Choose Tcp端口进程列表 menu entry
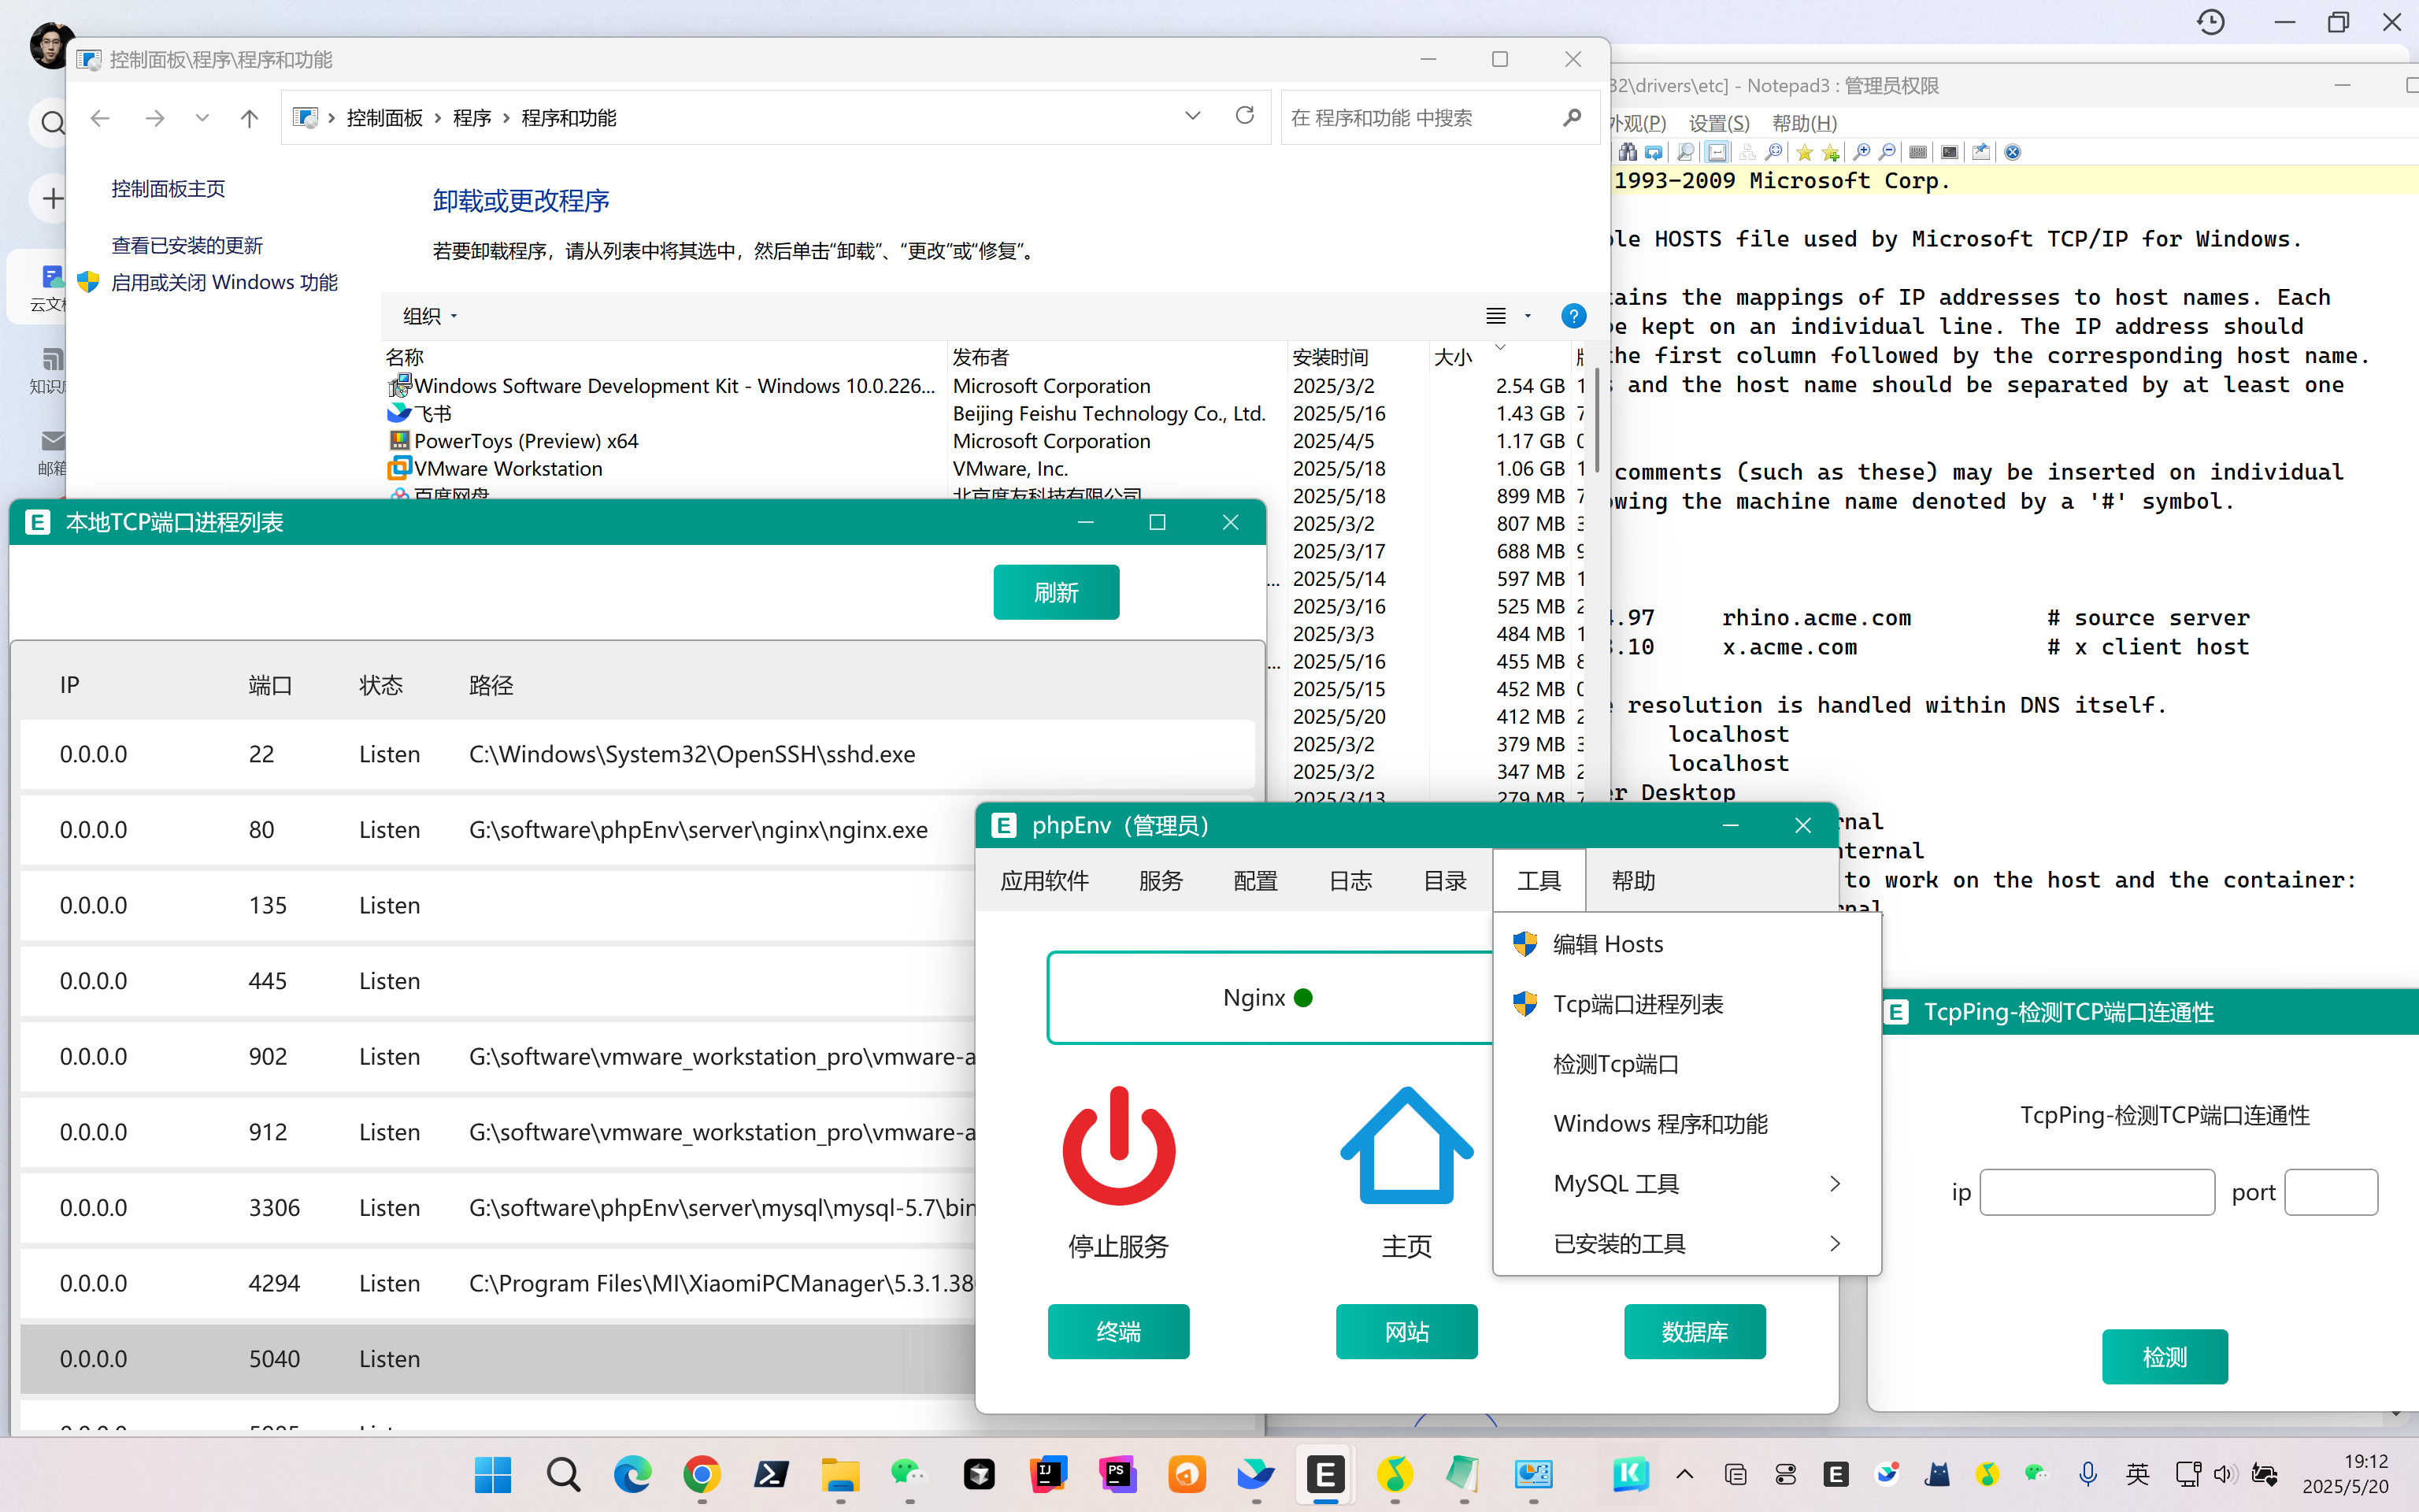This screenshot has height=1512, width=2419. (1687, 1004)
